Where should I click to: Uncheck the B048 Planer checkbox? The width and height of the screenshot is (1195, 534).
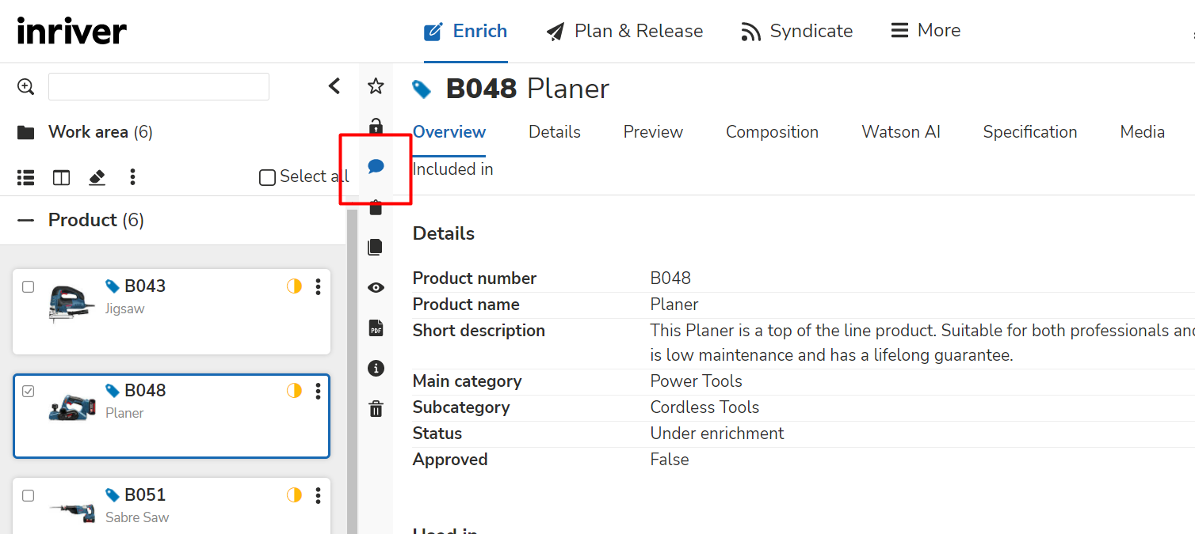tap(29, 391)
